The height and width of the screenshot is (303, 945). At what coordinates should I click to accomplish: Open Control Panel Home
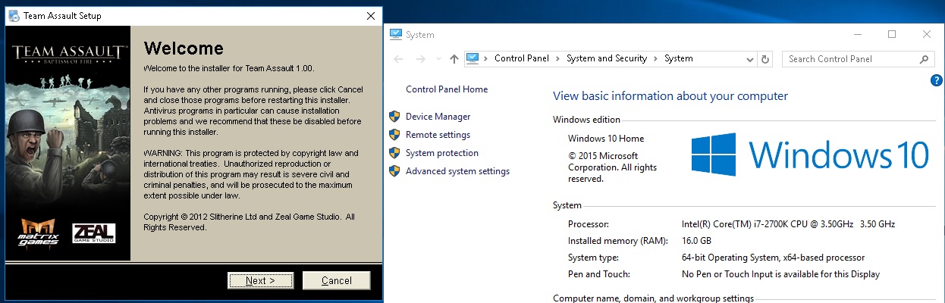tap(447, 89)
